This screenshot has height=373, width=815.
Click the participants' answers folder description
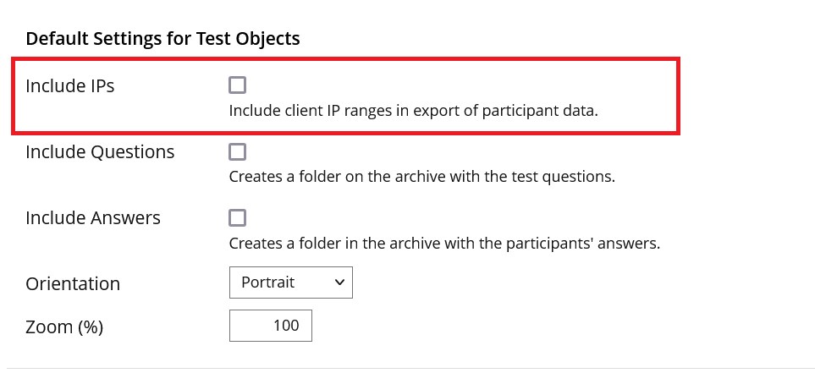click(x=444, y=244)
